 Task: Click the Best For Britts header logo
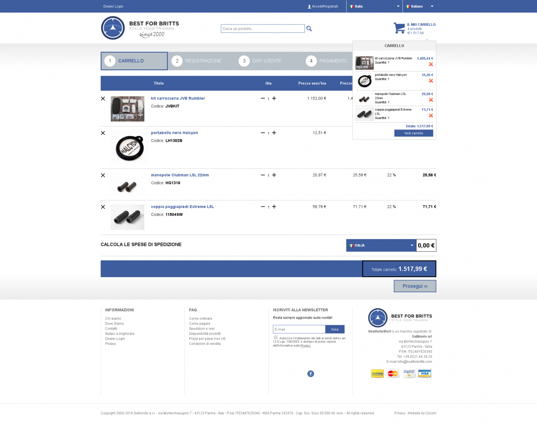tap(140, 28)
